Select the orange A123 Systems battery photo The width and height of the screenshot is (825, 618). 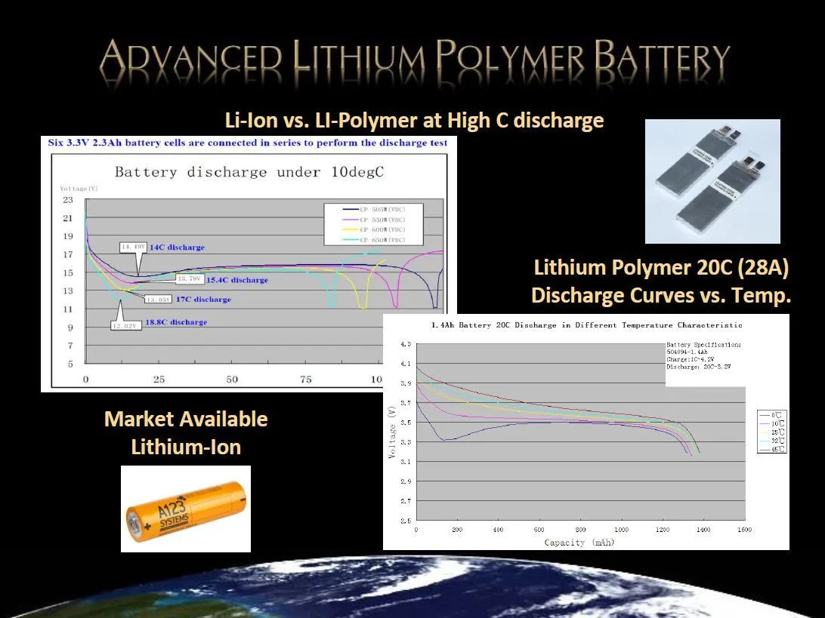(186, 509)
